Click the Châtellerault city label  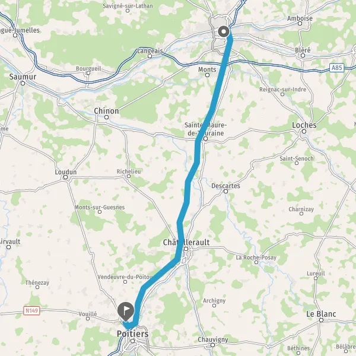(x=186, y=242)
